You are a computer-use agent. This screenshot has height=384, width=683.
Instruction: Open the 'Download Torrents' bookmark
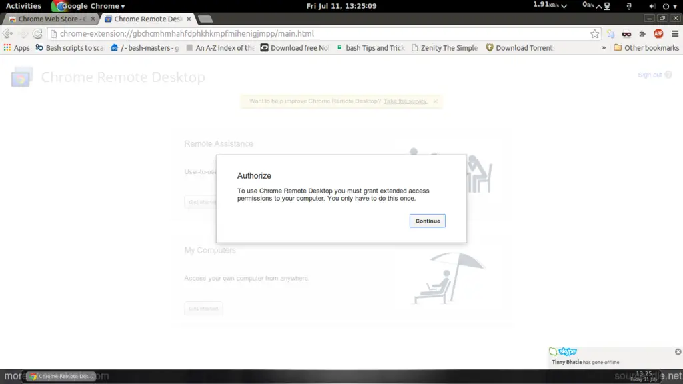pos(520,48)
